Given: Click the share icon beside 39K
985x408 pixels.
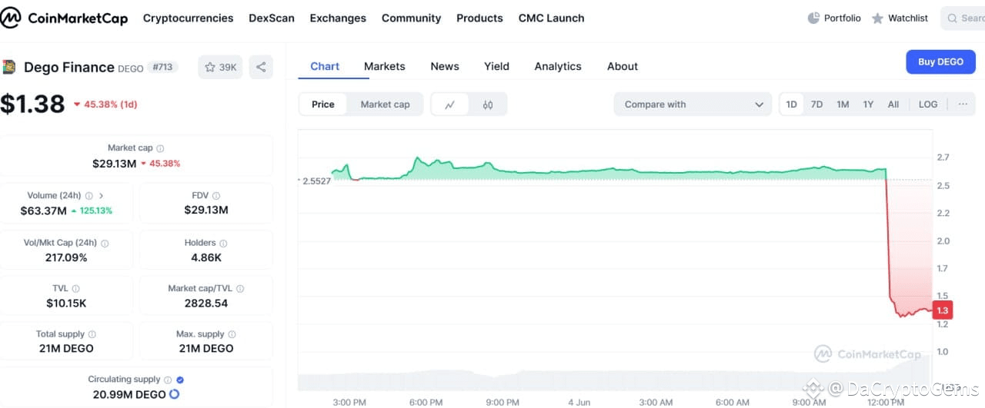Looking at the screenshot, I should pyautogui.click(x=261, y=67).
